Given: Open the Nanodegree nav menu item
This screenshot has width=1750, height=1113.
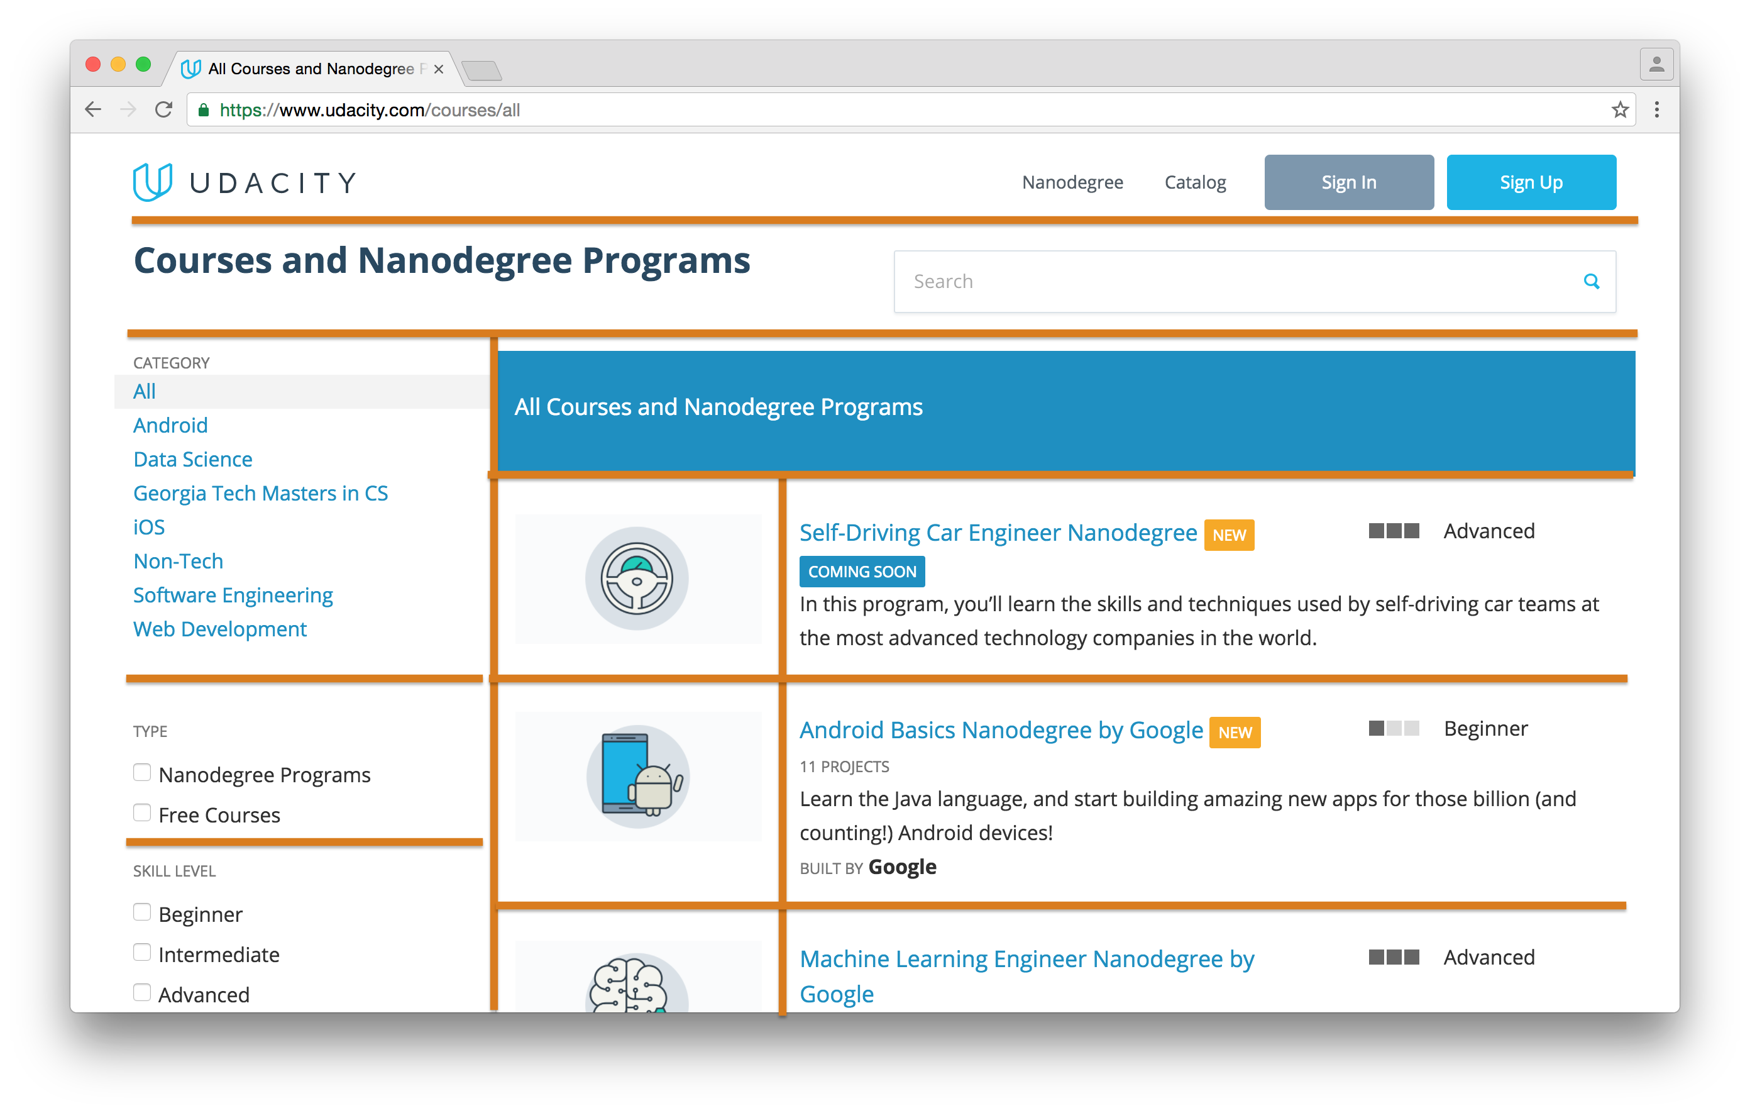Looking at the screenshot, I should [1072, 182].
